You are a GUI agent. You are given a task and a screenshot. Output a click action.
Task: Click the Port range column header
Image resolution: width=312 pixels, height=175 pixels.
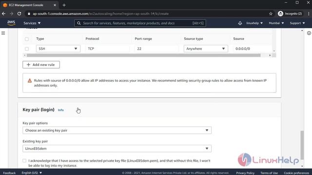(143, 39)
